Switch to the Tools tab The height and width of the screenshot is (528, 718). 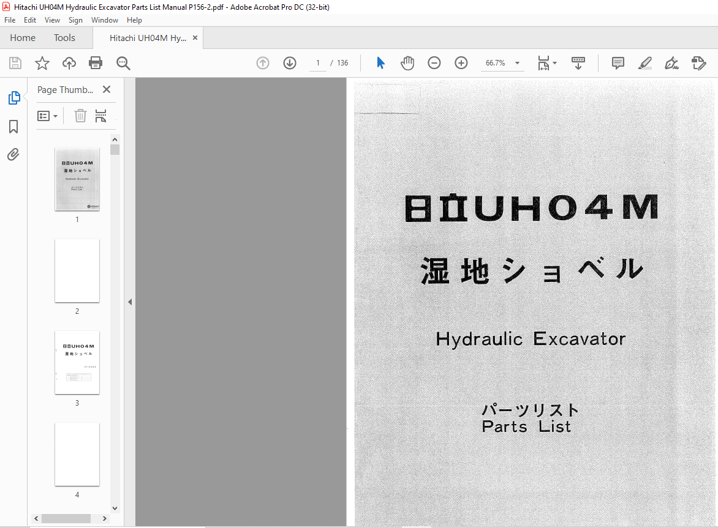(64, 38)
